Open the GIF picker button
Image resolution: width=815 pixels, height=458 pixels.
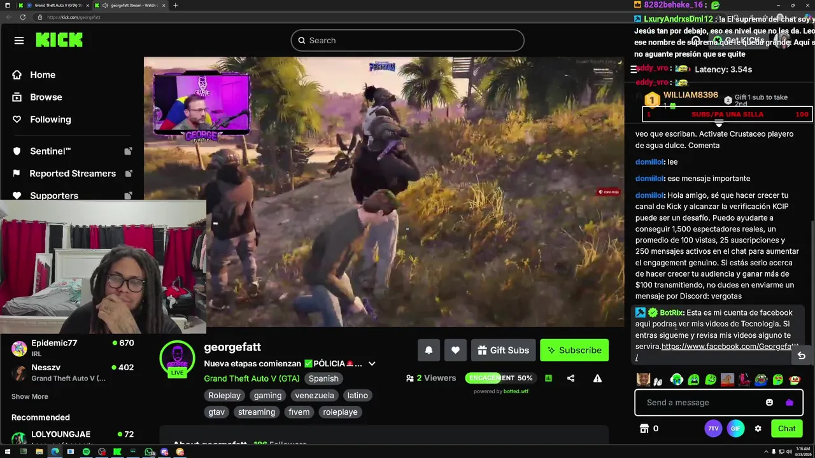point(735,428)
